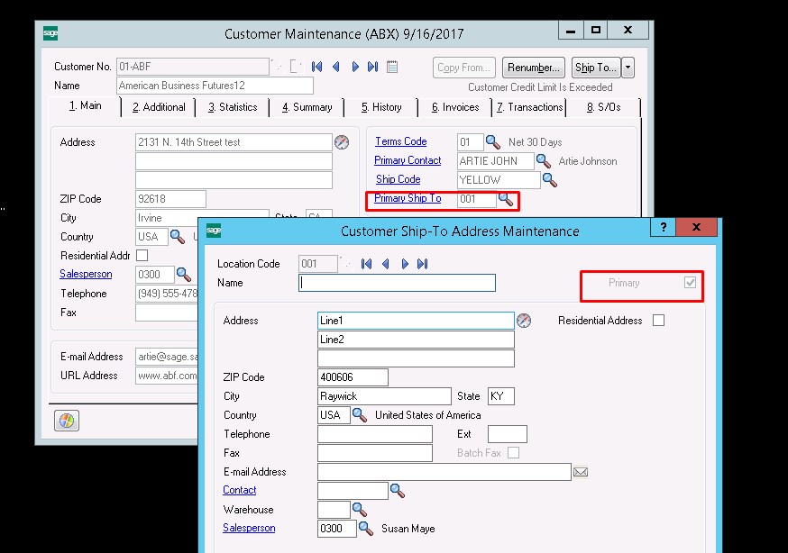This screenshot has height=553, width=788.
Task: Go to last customer record in Customer Maintenance
Action: (373, 67)
